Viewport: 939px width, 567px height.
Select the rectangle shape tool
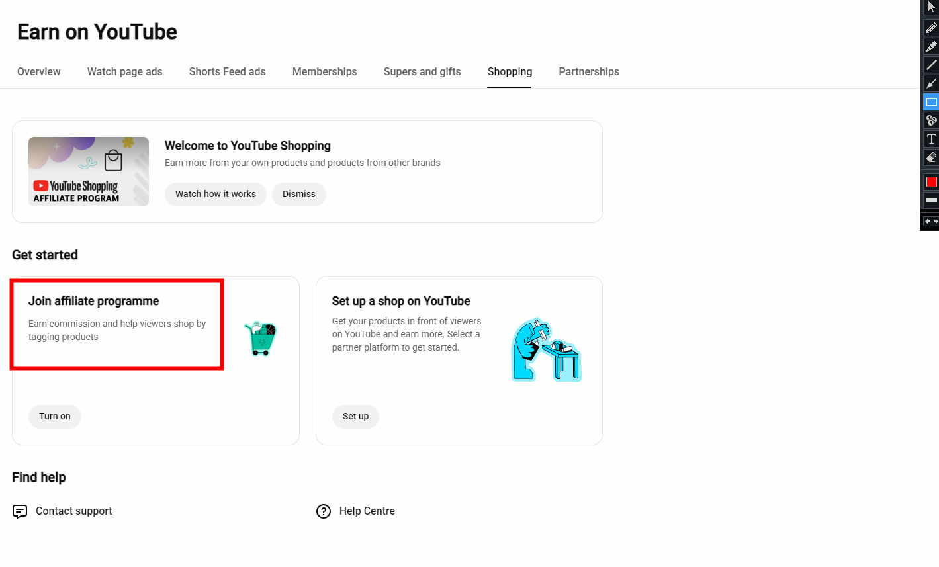931,102
